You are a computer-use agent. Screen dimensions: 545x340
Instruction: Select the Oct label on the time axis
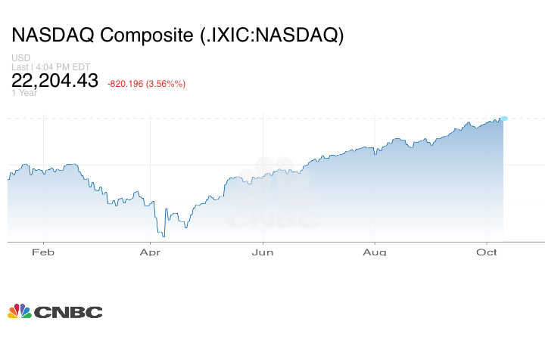click(x=487, y=252)
